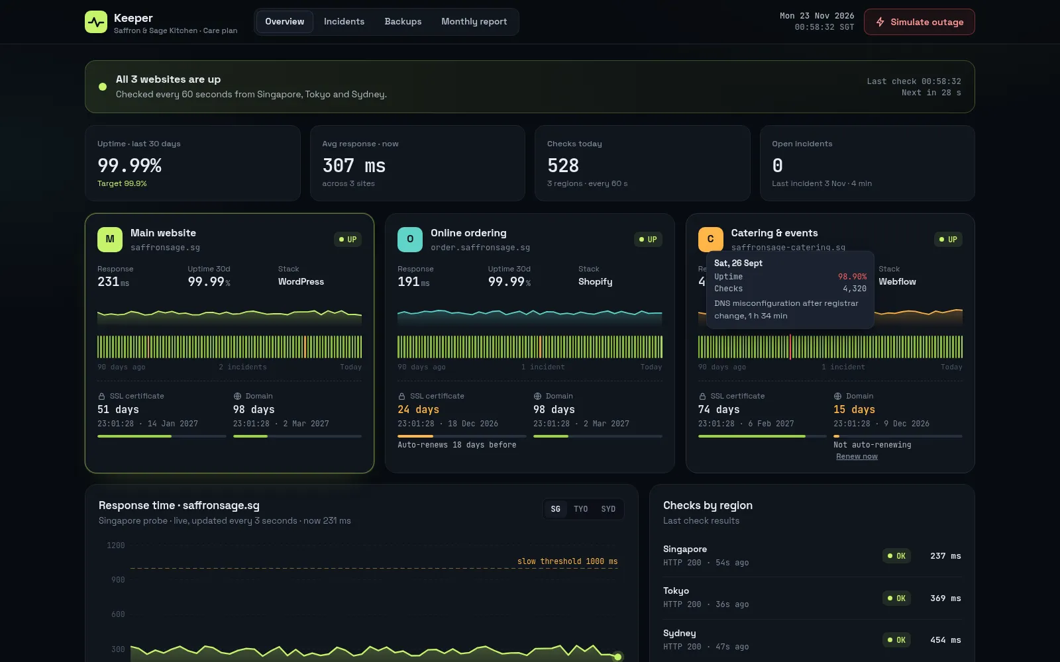Click the red incident bar in Catering's 90-day history

pos(790,347)
